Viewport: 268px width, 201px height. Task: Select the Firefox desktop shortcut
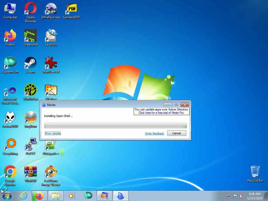tap(10, 38)
